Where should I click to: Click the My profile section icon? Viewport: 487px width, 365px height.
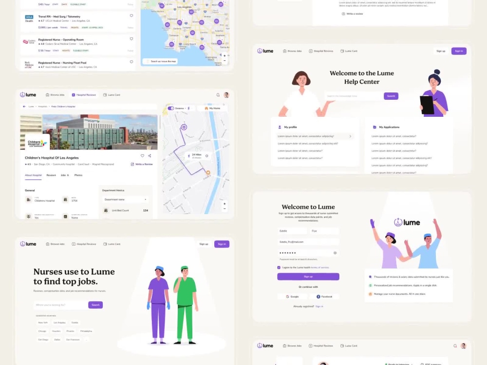(280, 127)
